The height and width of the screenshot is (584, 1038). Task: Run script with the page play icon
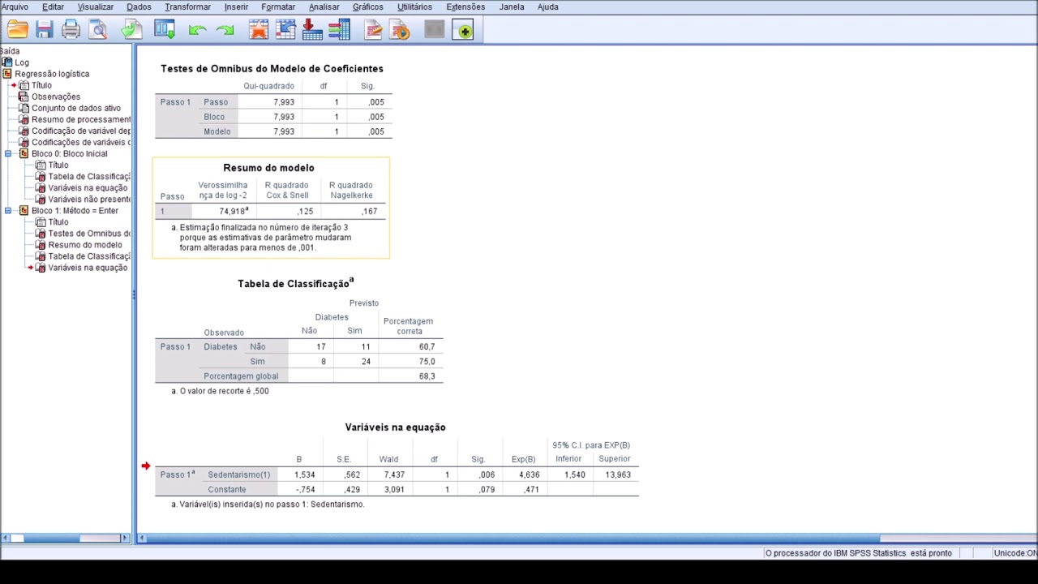[400, 31]
